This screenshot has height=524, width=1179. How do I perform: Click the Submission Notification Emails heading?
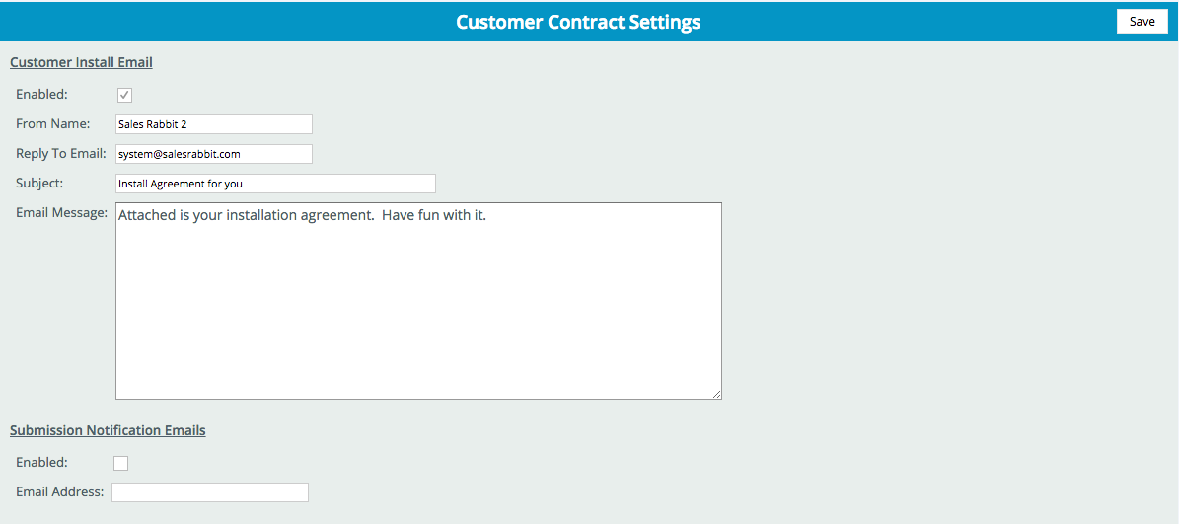(x=108, y=431)
